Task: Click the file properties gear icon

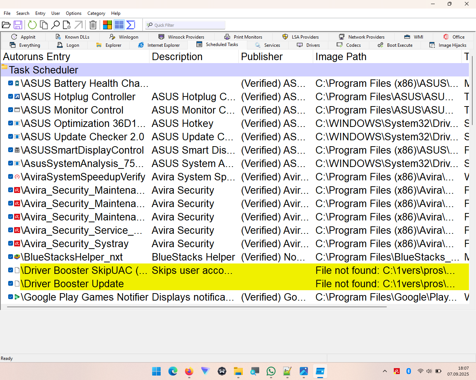Action: coord(67,25)
